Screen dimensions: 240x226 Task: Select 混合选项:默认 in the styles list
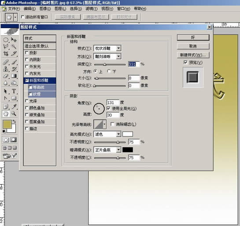(x=40, y=46)
